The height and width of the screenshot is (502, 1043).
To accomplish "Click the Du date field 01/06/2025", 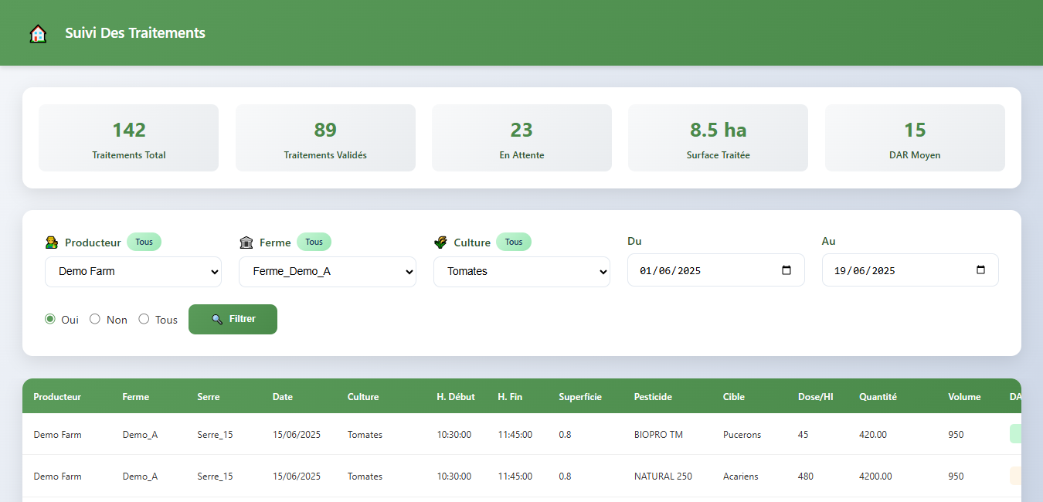I will [716, 270].
